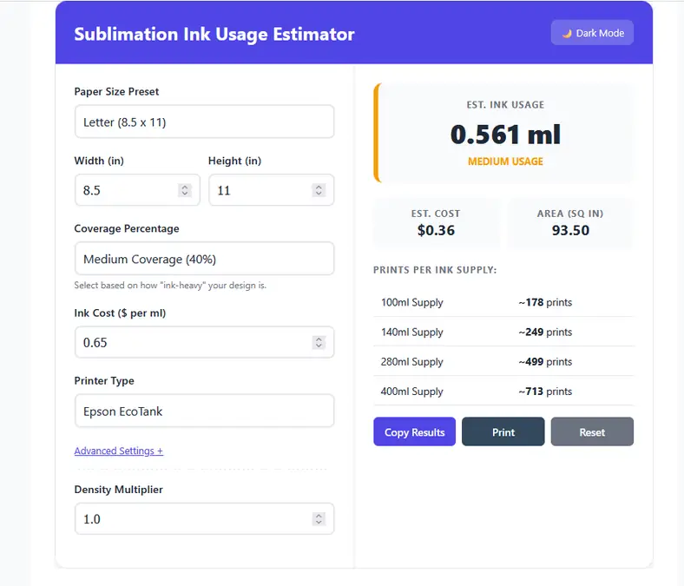Click the Sublimation Ink Usage Estimator title
The image size is (684, 586).
(214, 34)
